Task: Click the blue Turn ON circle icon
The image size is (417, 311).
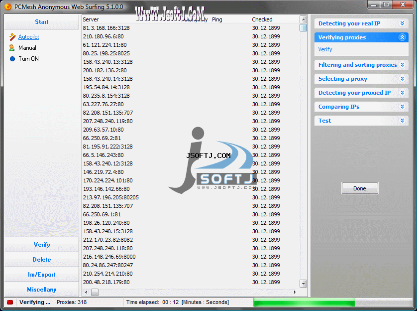Action: pyautogui.click(x=12, y=59)
